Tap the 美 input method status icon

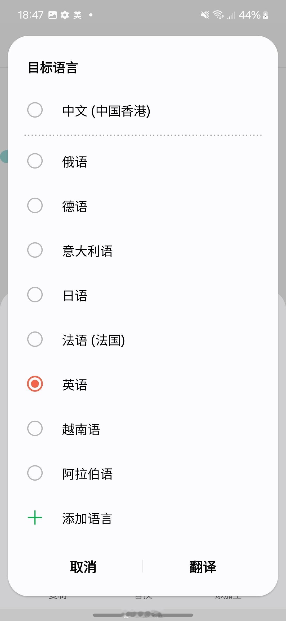point(77,15)
